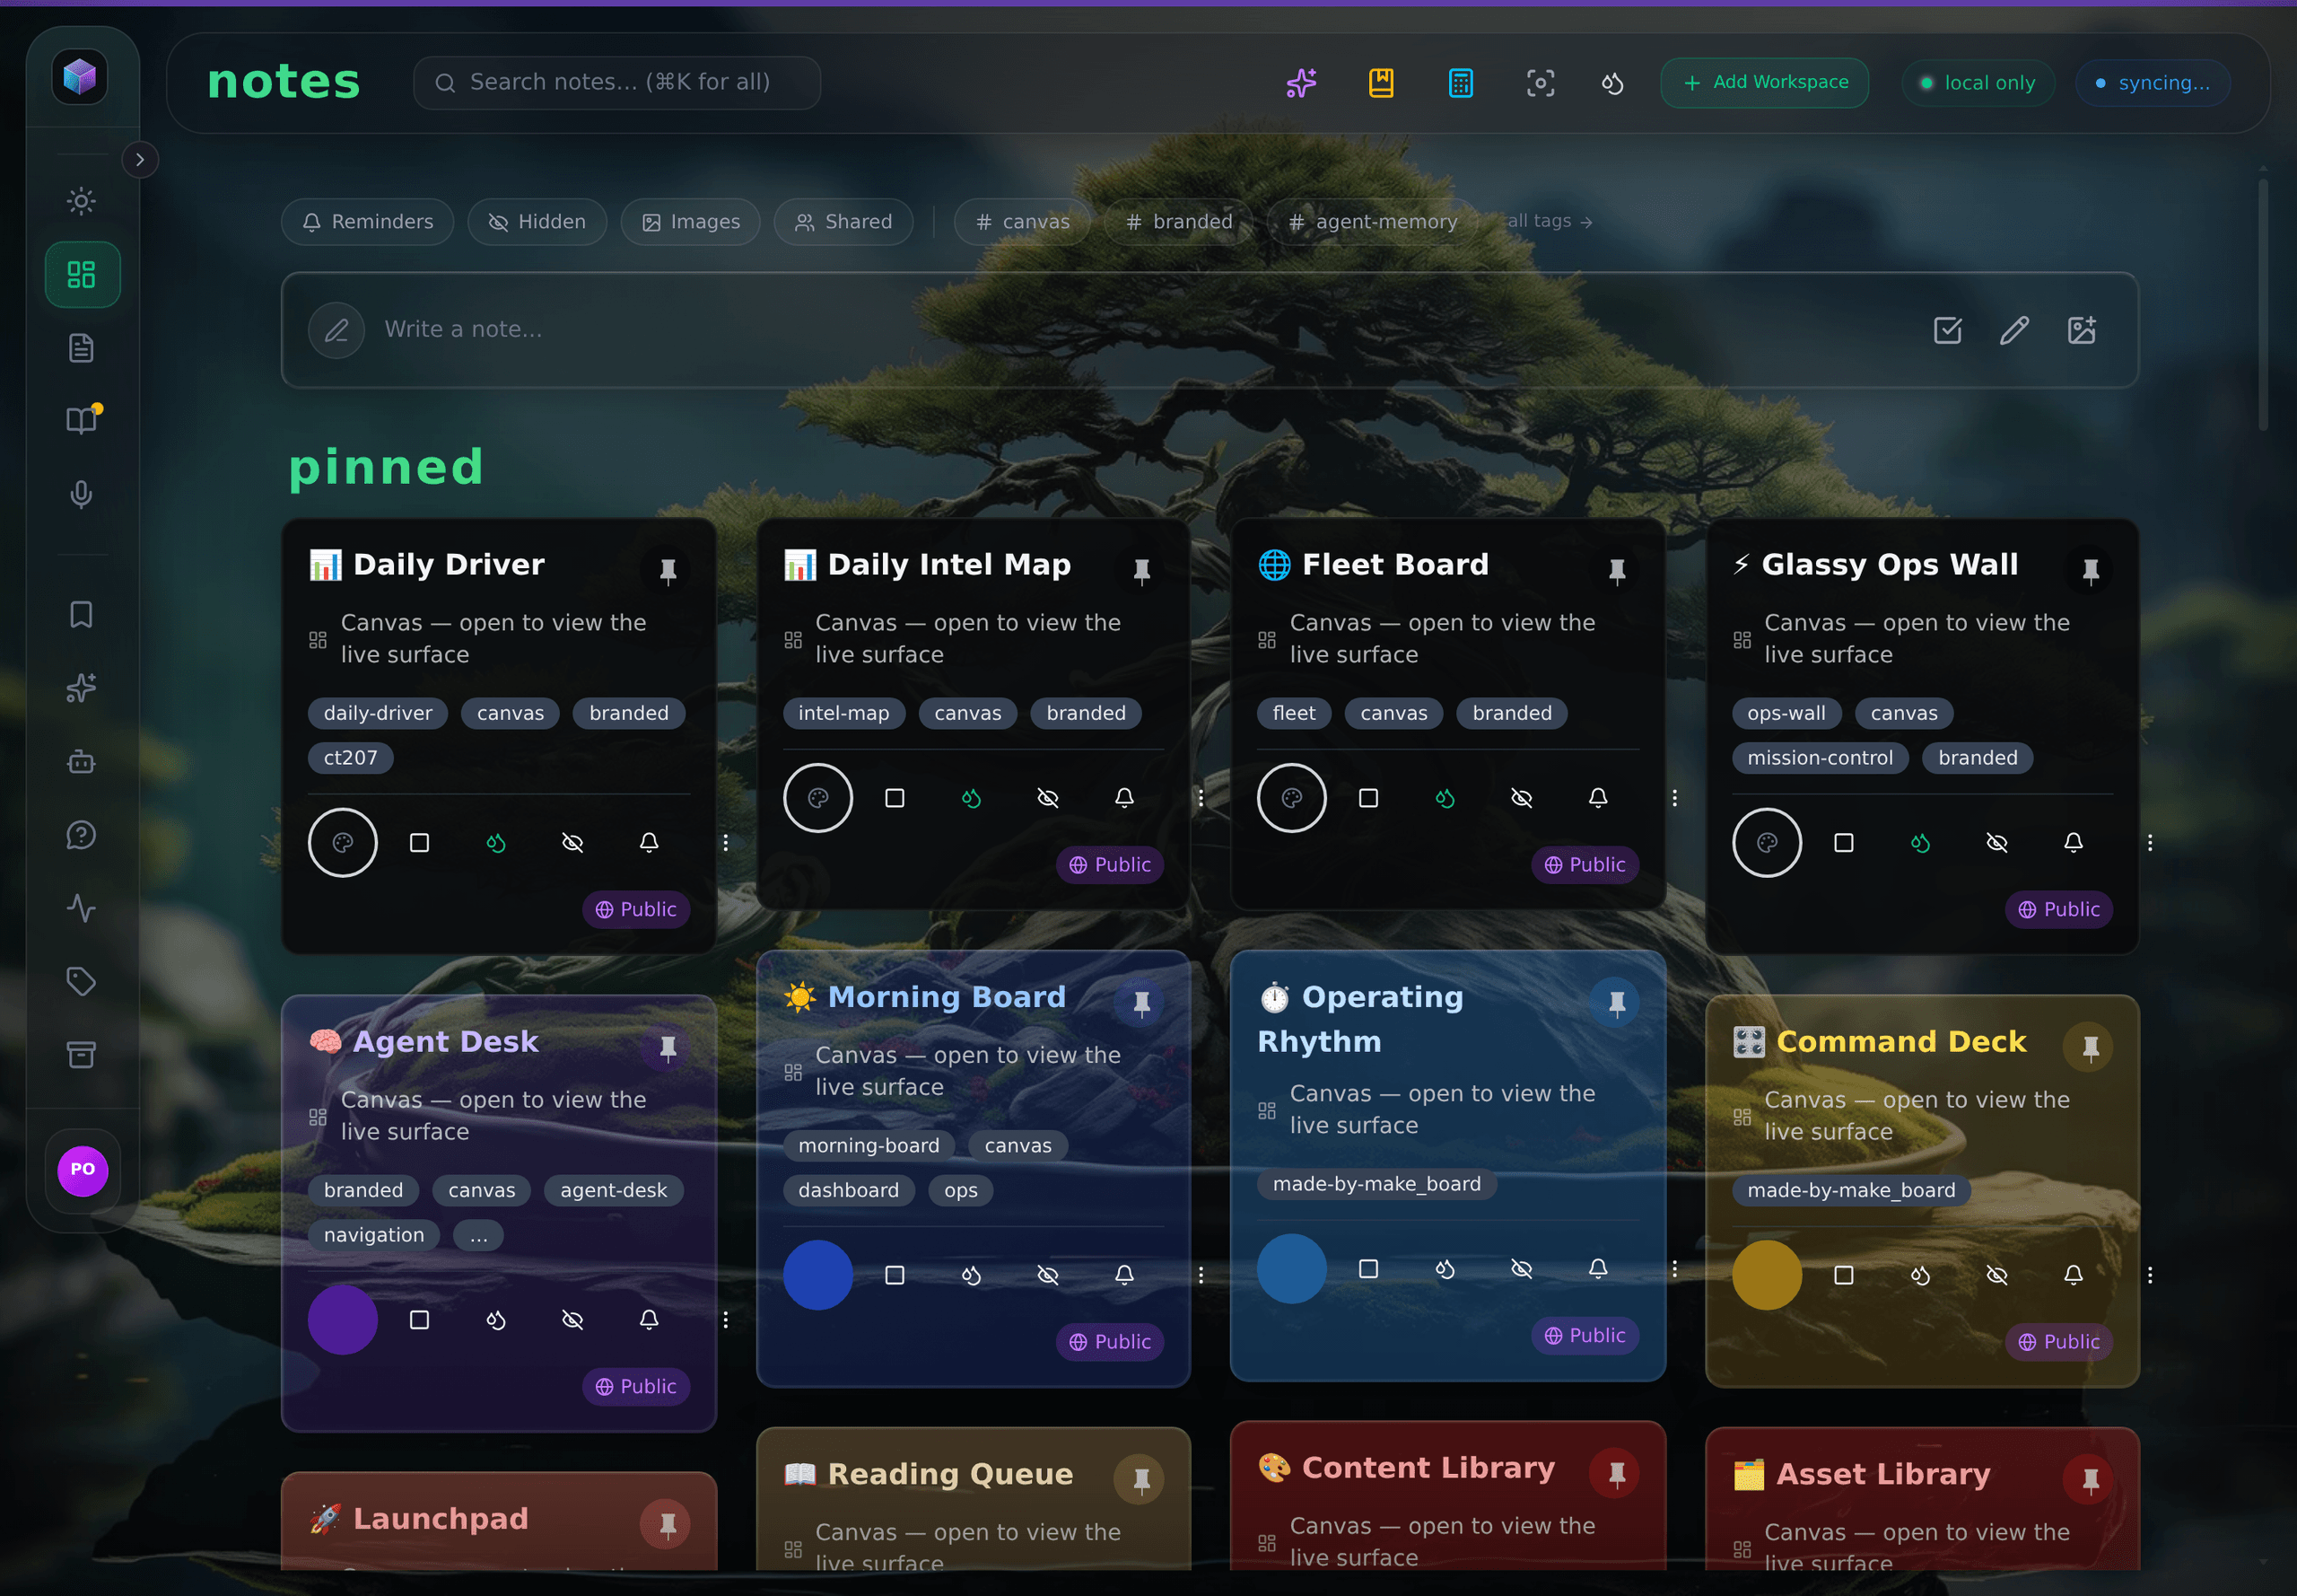Image resolution: width=2297 pixels, height=1596 pixels.
Task: Toggle the checkbox square on Morning Board card
Action: (895, 1275)
